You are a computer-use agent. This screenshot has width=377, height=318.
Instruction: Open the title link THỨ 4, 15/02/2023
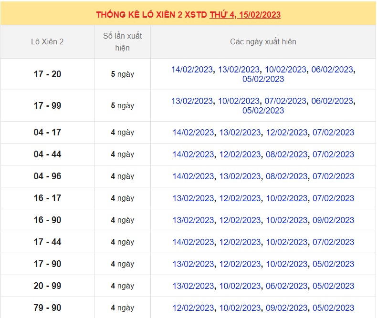[x=245, y=15]
